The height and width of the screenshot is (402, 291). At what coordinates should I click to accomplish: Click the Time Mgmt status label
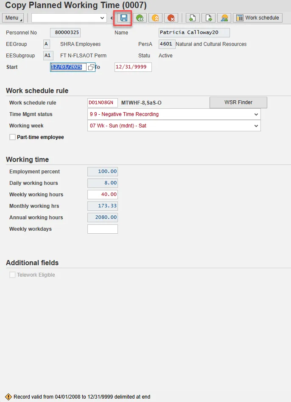31,114
